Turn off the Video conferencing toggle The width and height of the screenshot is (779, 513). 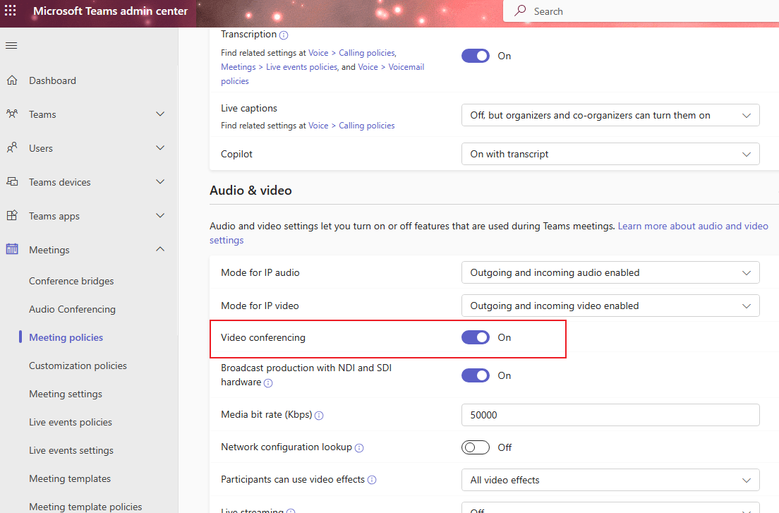tap(475, 337)
